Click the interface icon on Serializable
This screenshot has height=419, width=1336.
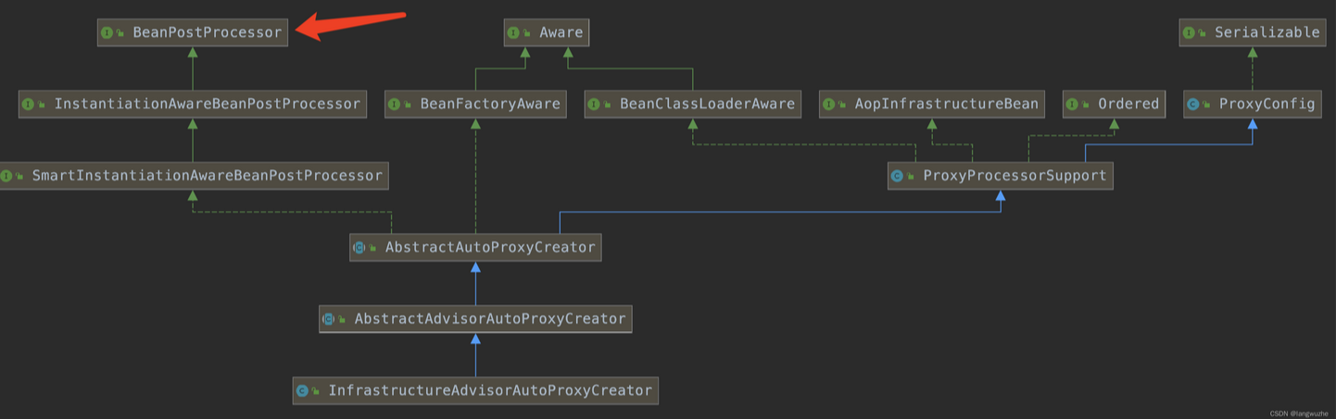click(1190, 32)
